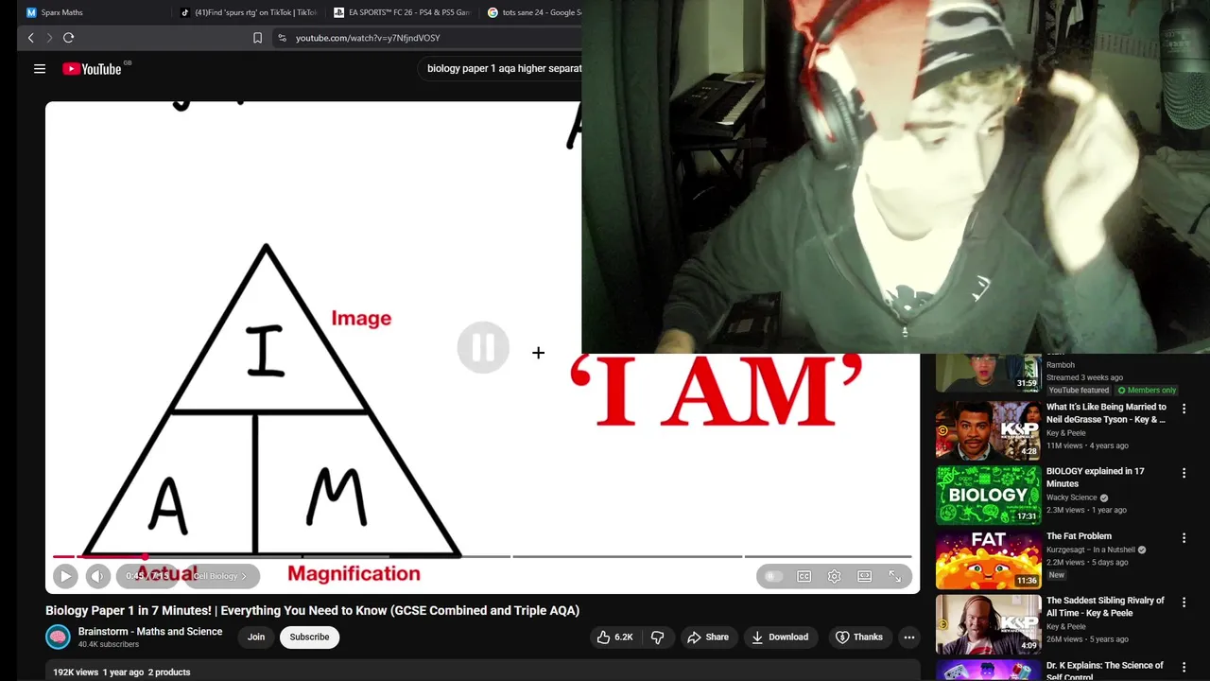Switch to theater mode

864,576
